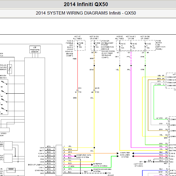
Task: Click the IPDM E/R power distribution module description
Action: 108,49
